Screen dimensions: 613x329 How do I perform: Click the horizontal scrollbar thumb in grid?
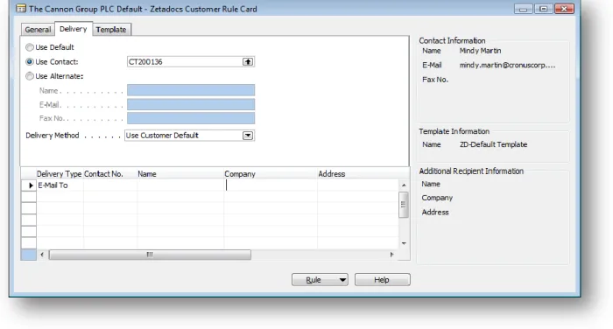150,255
